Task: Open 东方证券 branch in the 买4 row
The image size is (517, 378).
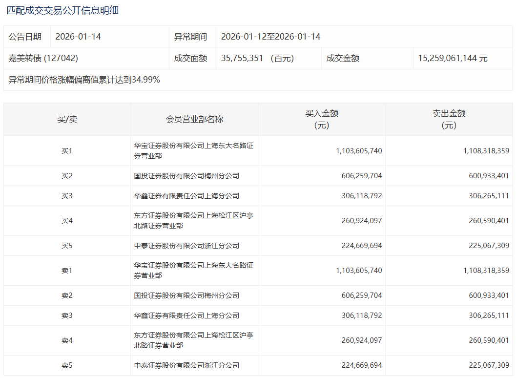Action: (x=193, y=221)
